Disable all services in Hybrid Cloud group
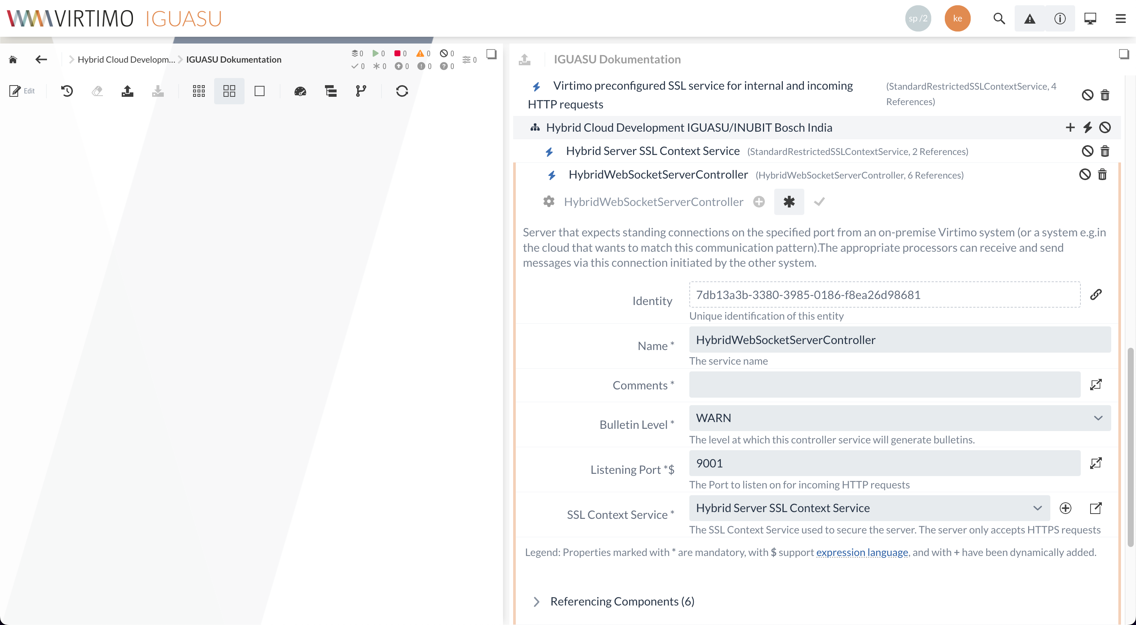1136x625 pixels. (1105, 127)
